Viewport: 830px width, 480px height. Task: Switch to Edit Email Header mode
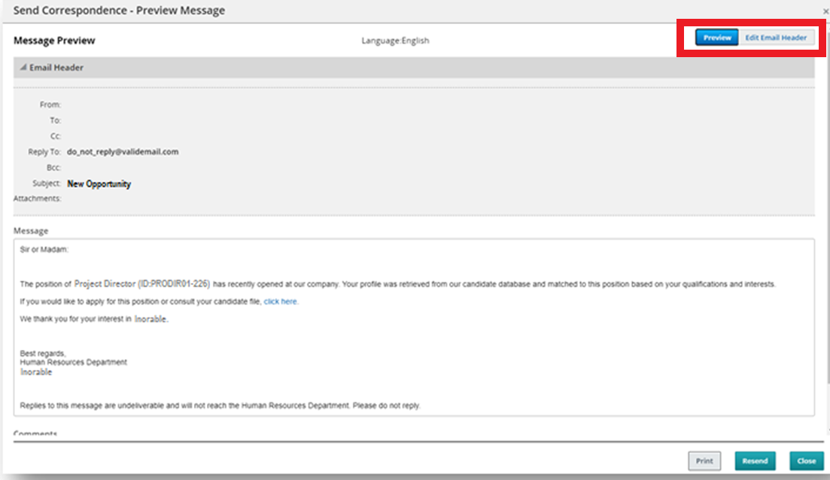coord(776,38)
